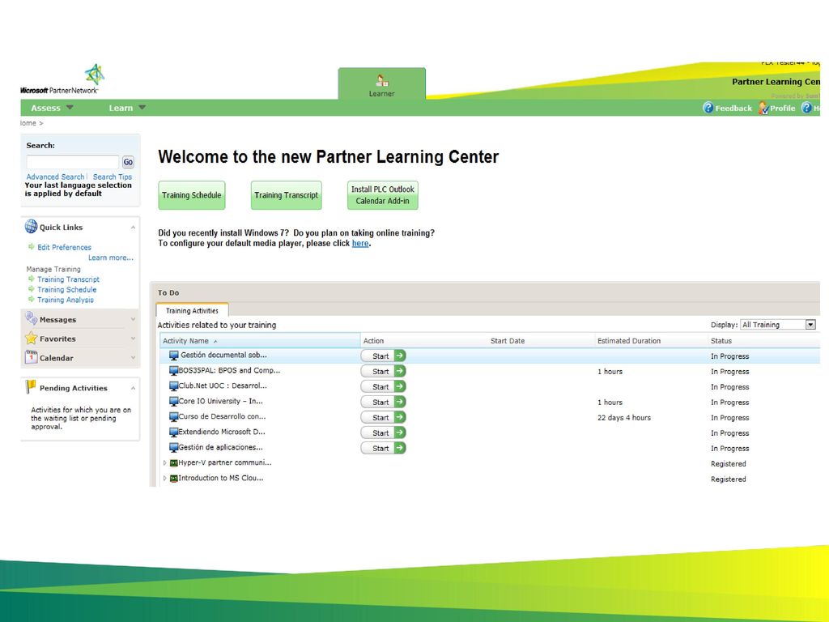Click the Training Schedule green button

(191, 195)
